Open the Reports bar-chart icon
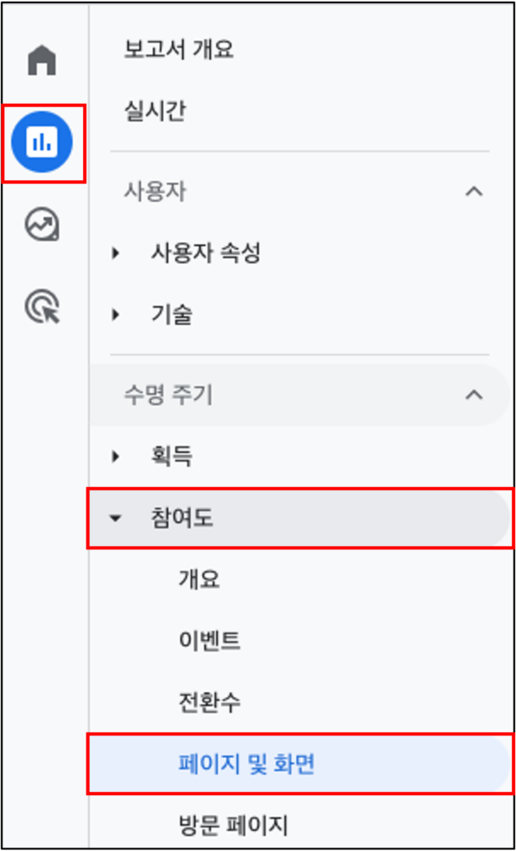The image size is (516, 851). pyautogui.click(x=42, y=142)
